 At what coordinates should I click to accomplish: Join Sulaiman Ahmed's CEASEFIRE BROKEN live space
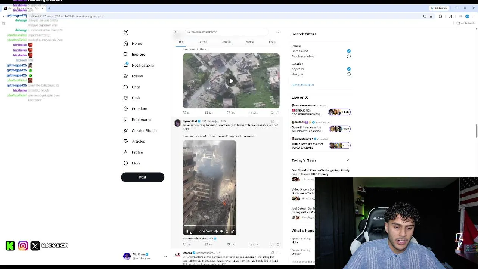(x=321, y=111)
